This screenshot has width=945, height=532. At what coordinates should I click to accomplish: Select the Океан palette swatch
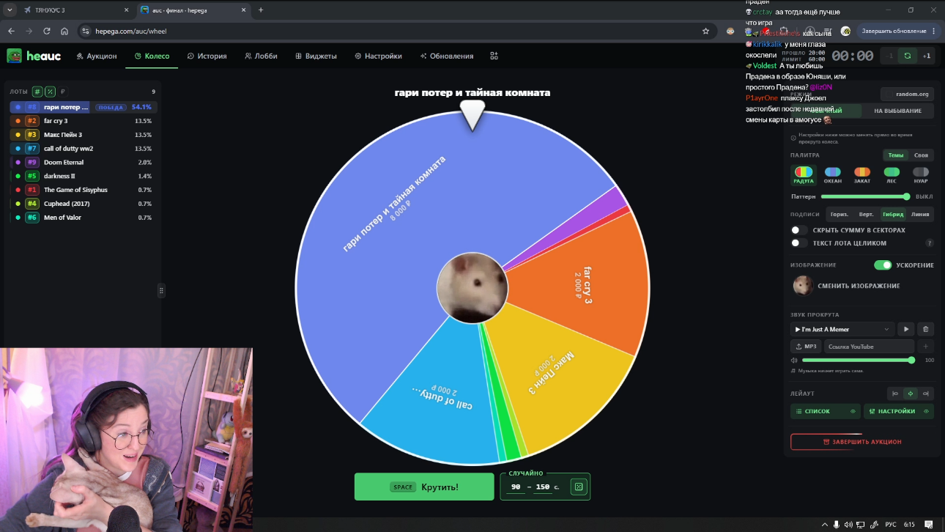coord(833,175)
